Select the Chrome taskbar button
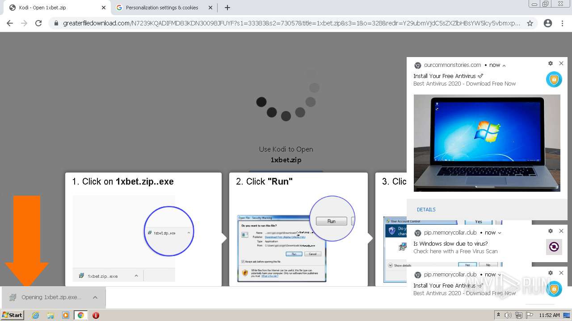This screenshot has height=321, width=572. coord(80,315)
